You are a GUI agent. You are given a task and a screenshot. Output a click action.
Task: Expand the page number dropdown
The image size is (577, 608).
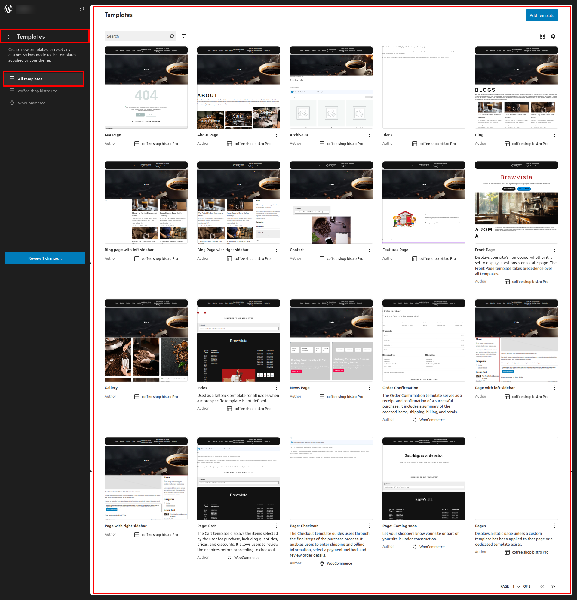pos(516,586)
